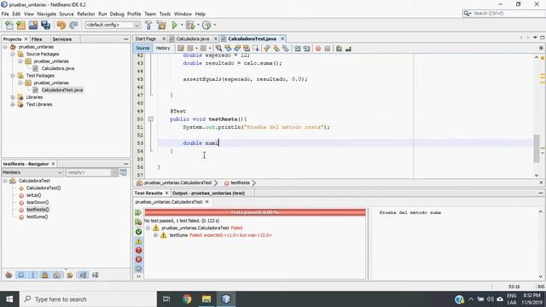Image resolution: width=546 pixels, height=307 pixels.
Task: Click the testResta breadcrumb in the editor
Action: click(x=240, y=182)
